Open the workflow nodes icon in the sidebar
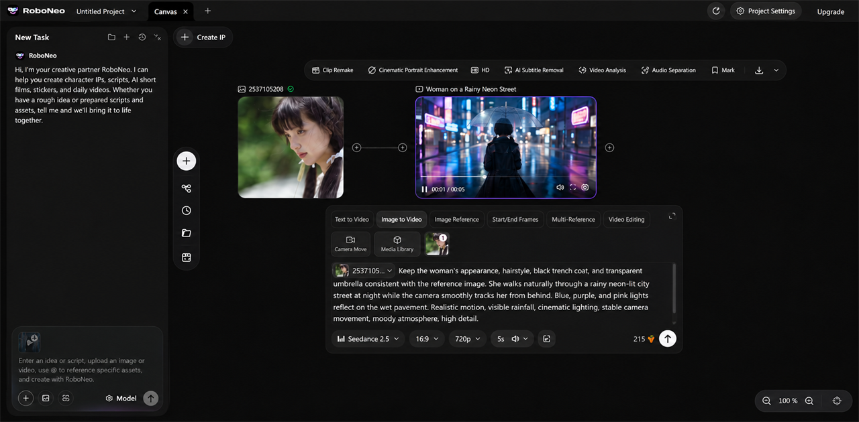This screenshot has height=422, width=859. [187, 189]
